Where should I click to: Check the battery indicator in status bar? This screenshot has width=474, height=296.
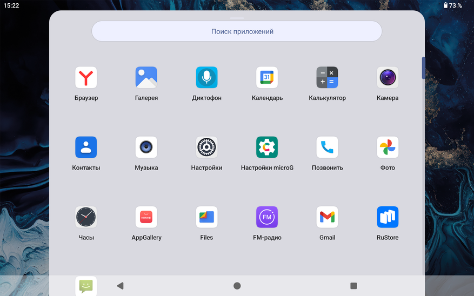click(x=452, y=5)
